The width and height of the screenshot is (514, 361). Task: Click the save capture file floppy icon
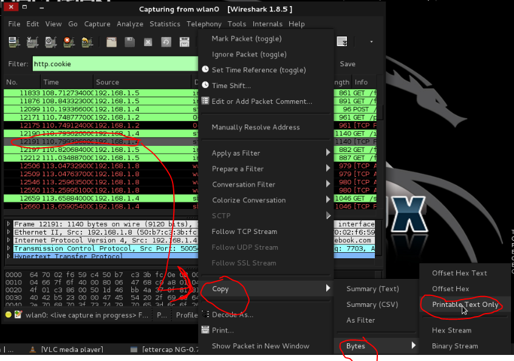(x=130, y=42)
